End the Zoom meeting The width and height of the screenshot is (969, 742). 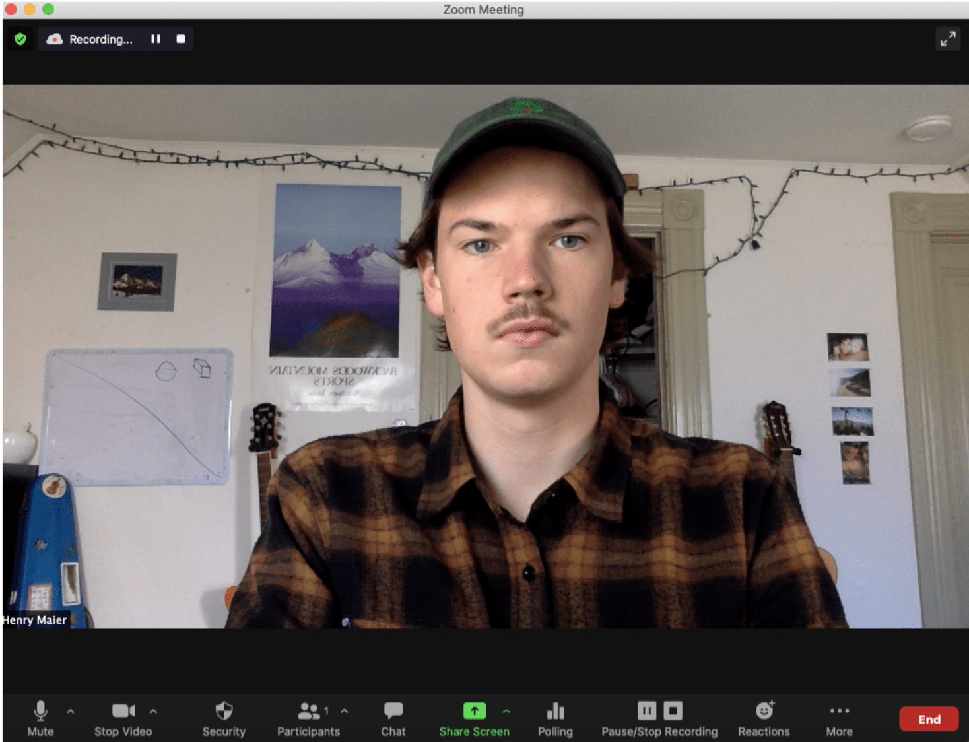click(x=929, y=719)
